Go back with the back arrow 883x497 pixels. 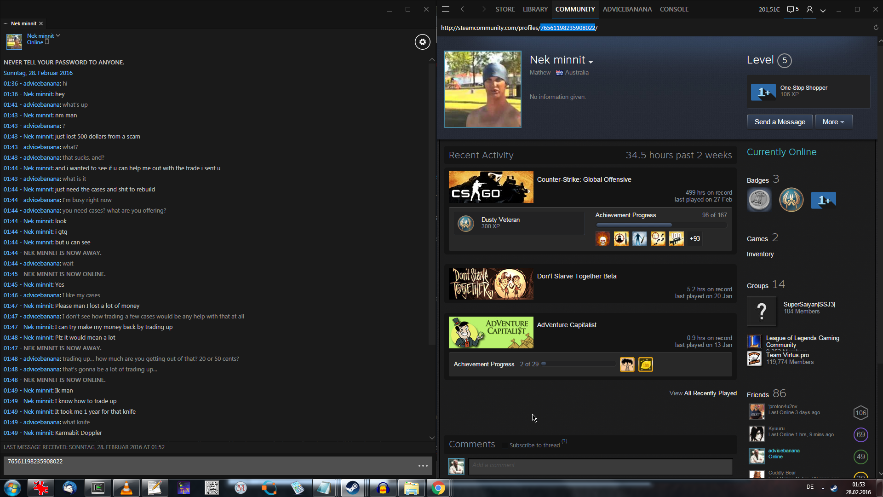pyautogui.click(x=464, y=9)
